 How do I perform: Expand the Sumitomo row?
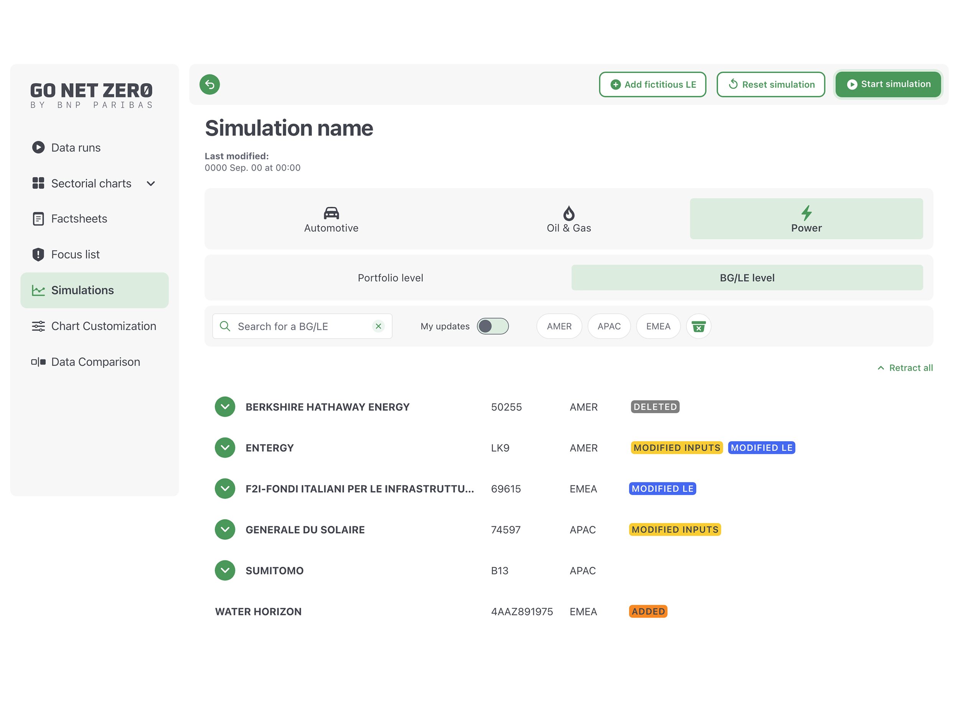225,571
